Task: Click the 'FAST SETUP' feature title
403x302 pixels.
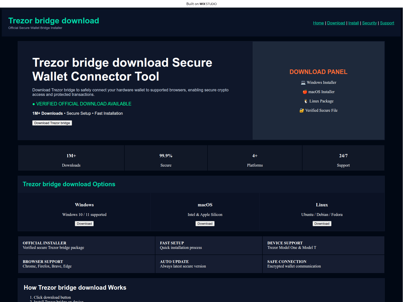Action: tap(172, 243)
